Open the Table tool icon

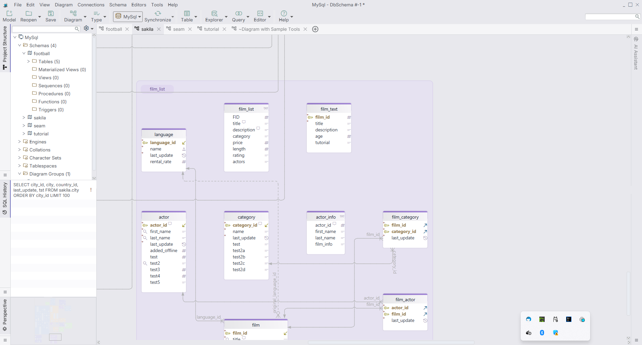click(x=187, y=14)
